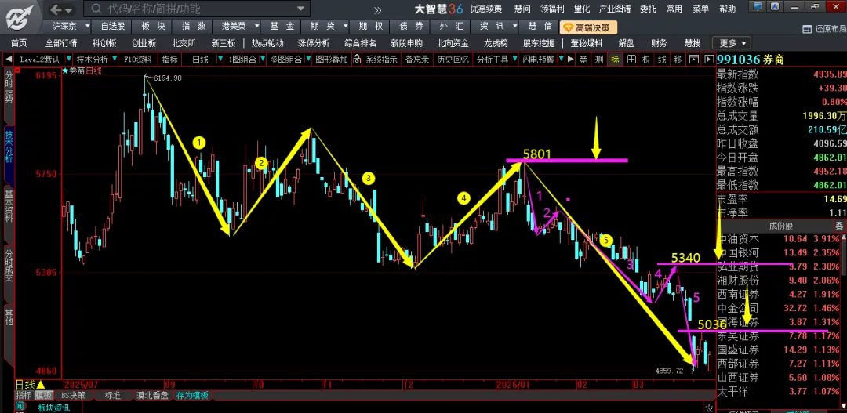Toggle the 移 toolbar icon
The height and width of the screenshot is (413, 847).
[x=678, y=60]
